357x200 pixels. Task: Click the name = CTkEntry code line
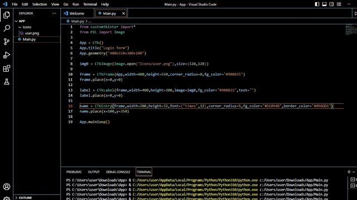pos(206,106)
